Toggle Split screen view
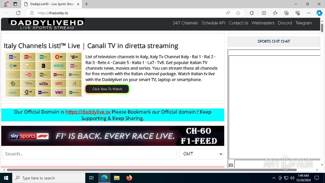325x183 pixels. pos(264,13)
